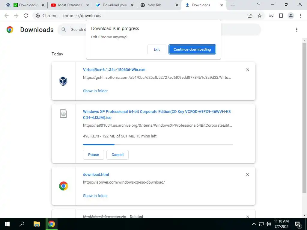The width and height of the screenshot is (307, 230).
Task: Open the Windows XP Professional ISO file link
Action: coord(157,115)
